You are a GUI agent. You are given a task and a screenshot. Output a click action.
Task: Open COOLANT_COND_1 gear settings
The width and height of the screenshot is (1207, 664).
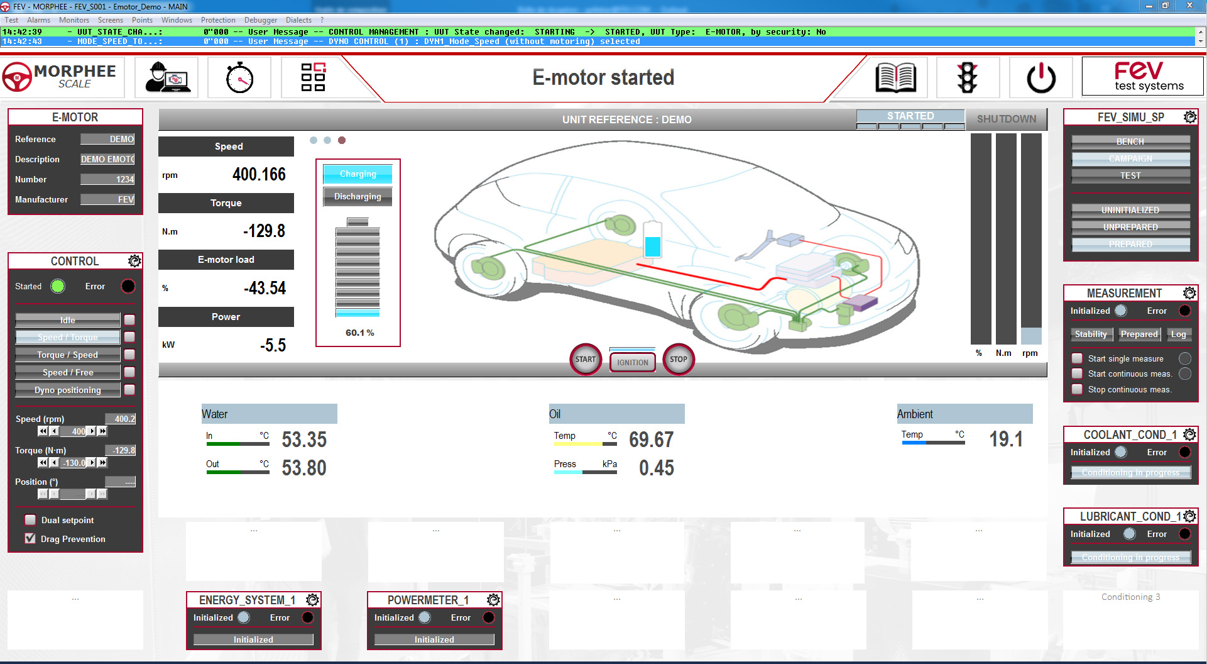(1189, 434)
